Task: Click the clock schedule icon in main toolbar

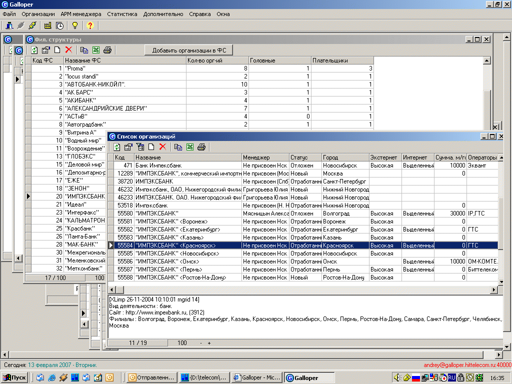Action: (x=60, y=25)
